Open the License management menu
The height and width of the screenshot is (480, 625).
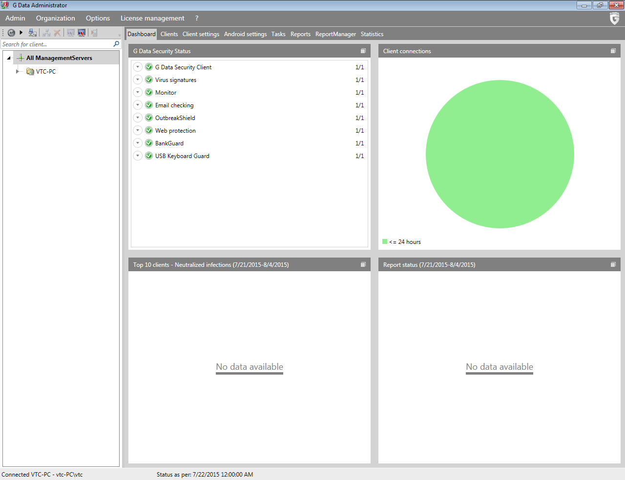(x=152, y=18)
